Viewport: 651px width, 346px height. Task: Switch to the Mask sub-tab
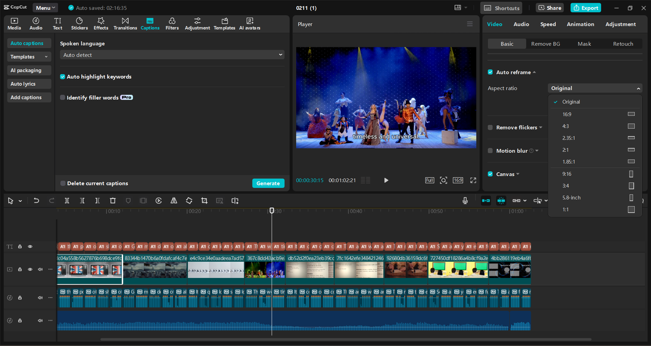[584, 44]
